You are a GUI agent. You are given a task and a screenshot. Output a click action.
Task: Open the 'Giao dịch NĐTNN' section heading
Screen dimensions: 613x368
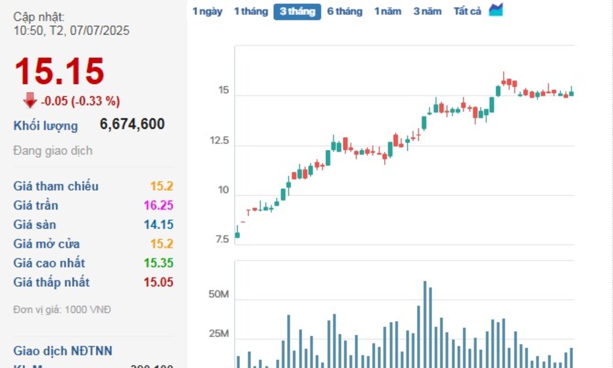point(63,351)
